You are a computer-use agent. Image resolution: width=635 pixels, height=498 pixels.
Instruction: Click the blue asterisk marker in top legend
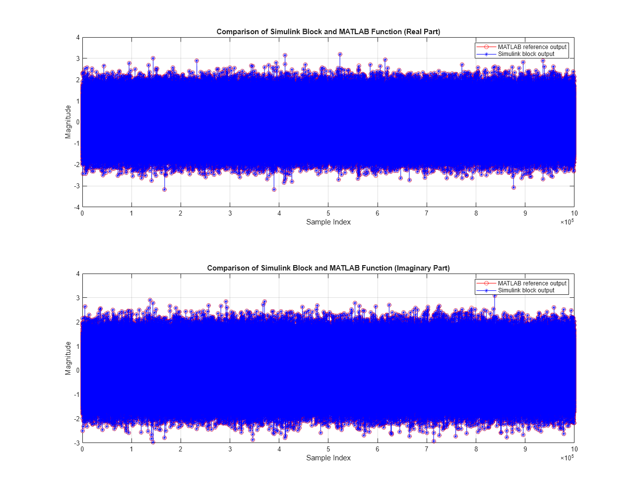[x=486, y=54]
